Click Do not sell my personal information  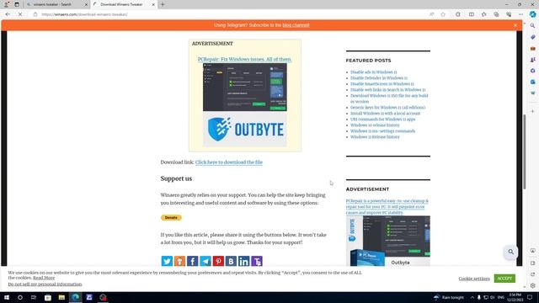45,284
